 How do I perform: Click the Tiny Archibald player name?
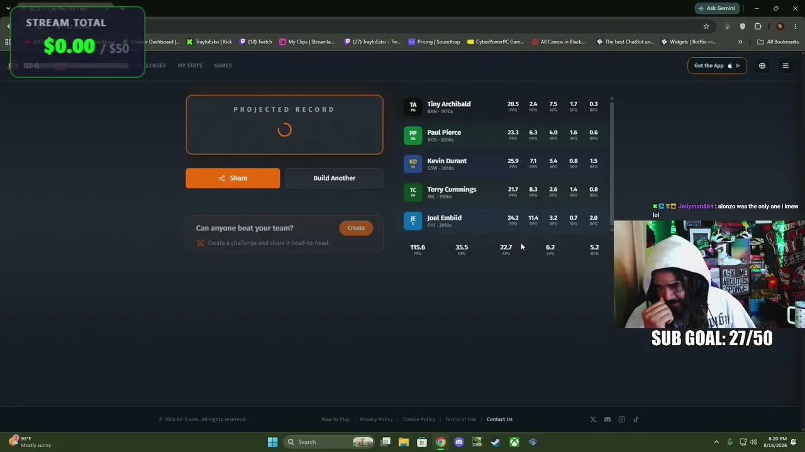tap(449, 104)
